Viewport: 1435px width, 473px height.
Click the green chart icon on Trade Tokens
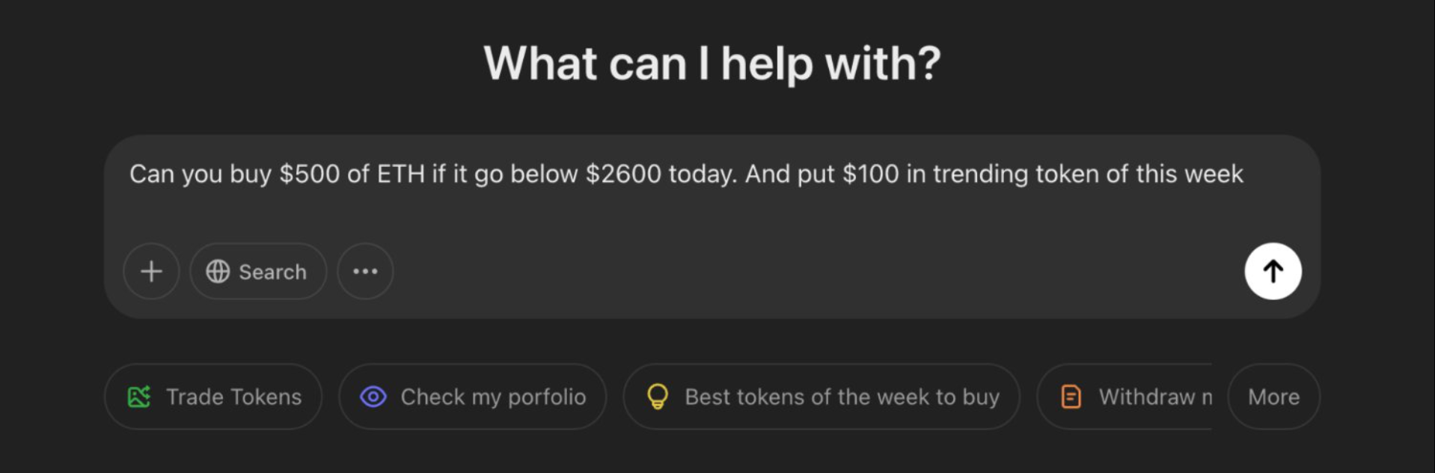pos(139,397)
